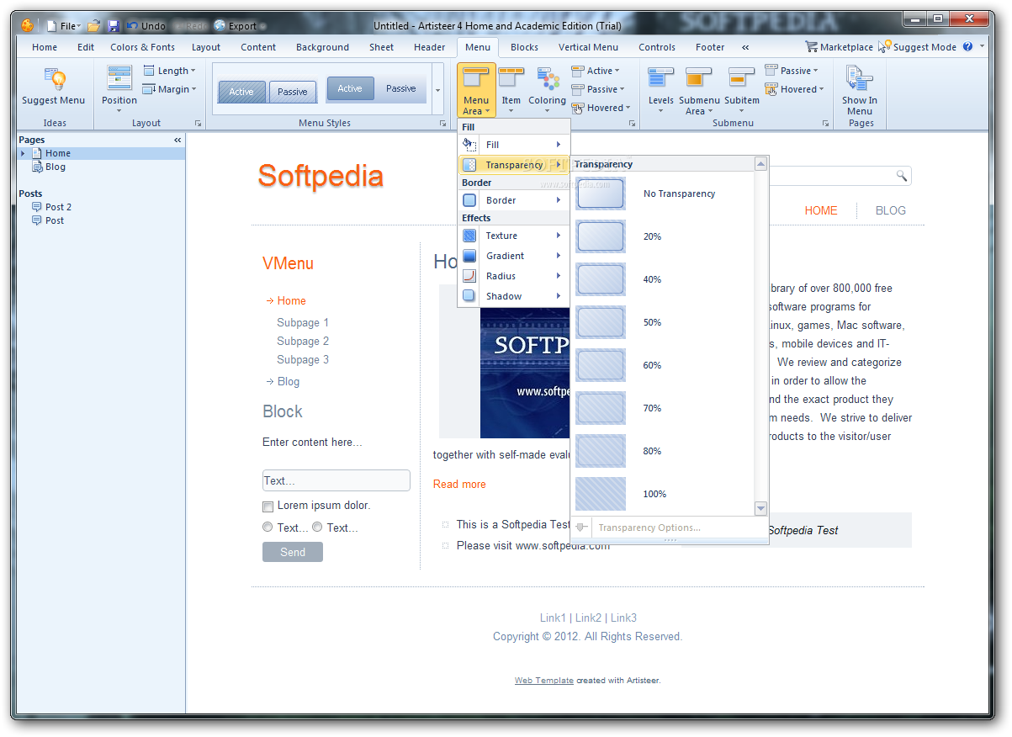The width and height of the screenshot is (1012, 737).
Task: Click the Web Template link
Action: point(544,681)
